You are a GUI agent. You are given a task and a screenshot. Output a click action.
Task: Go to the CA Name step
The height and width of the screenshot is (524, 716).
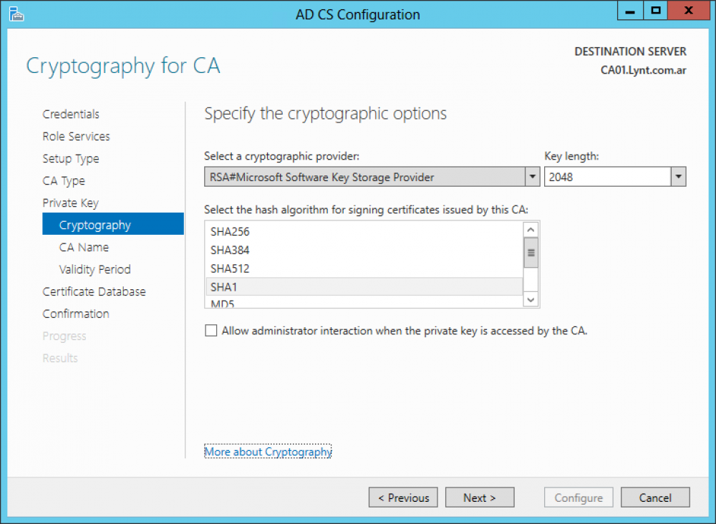83,246
